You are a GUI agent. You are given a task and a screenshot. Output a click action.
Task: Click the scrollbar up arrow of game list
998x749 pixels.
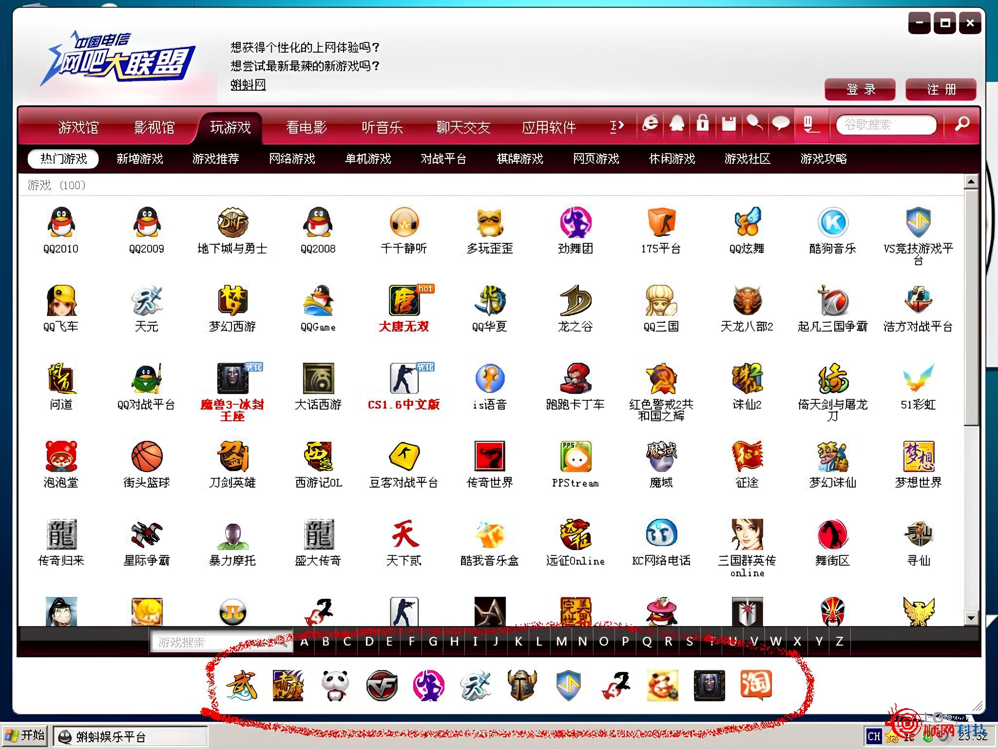971,182
